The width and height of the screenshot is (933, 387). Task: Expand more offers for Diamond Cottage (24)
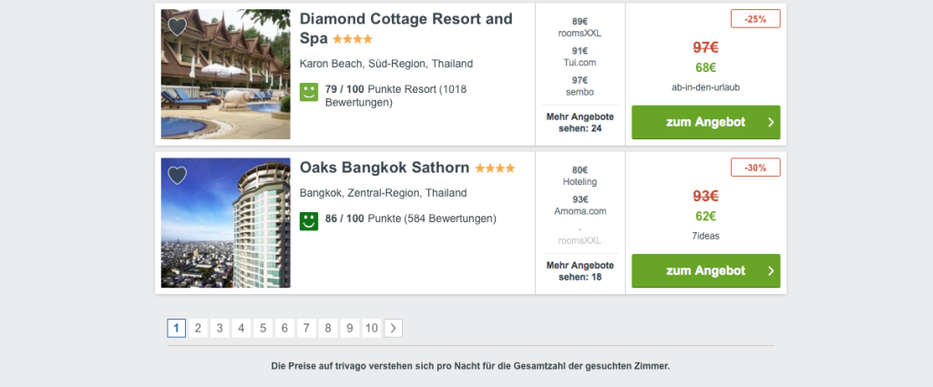[580, 122]
